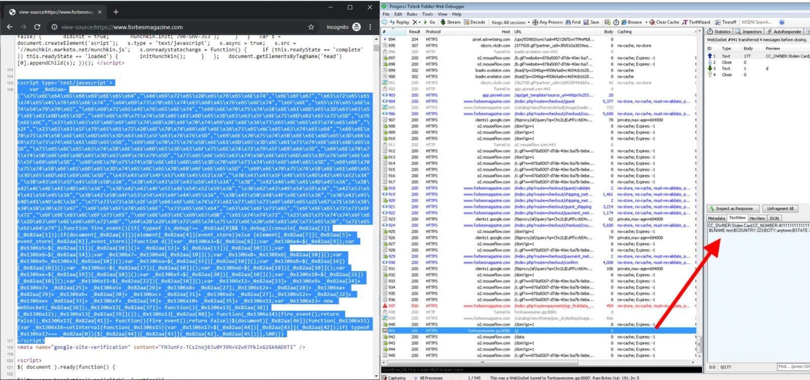
Task: Expand the Remove (X) dropdown arrow
Action: tap(420, 22)
